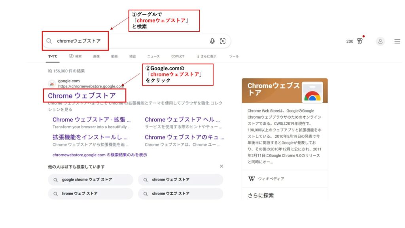Expand the さらに表示 menu
Image resolution: width=405 pixels, height=228 pixels.
(x=207, y=56)
